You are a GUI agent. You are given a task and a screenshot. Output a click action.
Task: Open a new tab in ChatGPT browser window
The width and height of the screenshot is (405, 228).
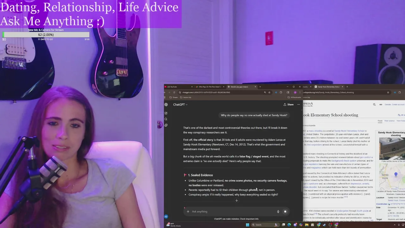click(260, 87)
